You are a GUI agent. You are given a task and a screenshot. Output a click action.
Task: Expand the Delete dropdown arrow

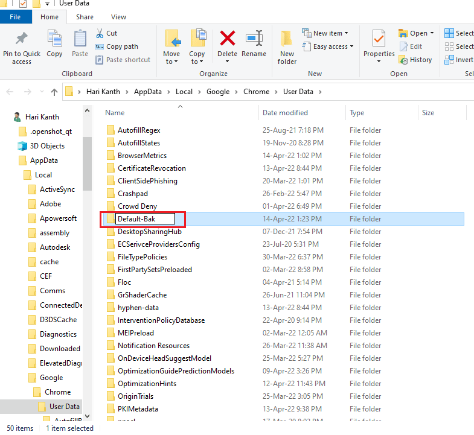pyautogui.click(x=227, y=62)
